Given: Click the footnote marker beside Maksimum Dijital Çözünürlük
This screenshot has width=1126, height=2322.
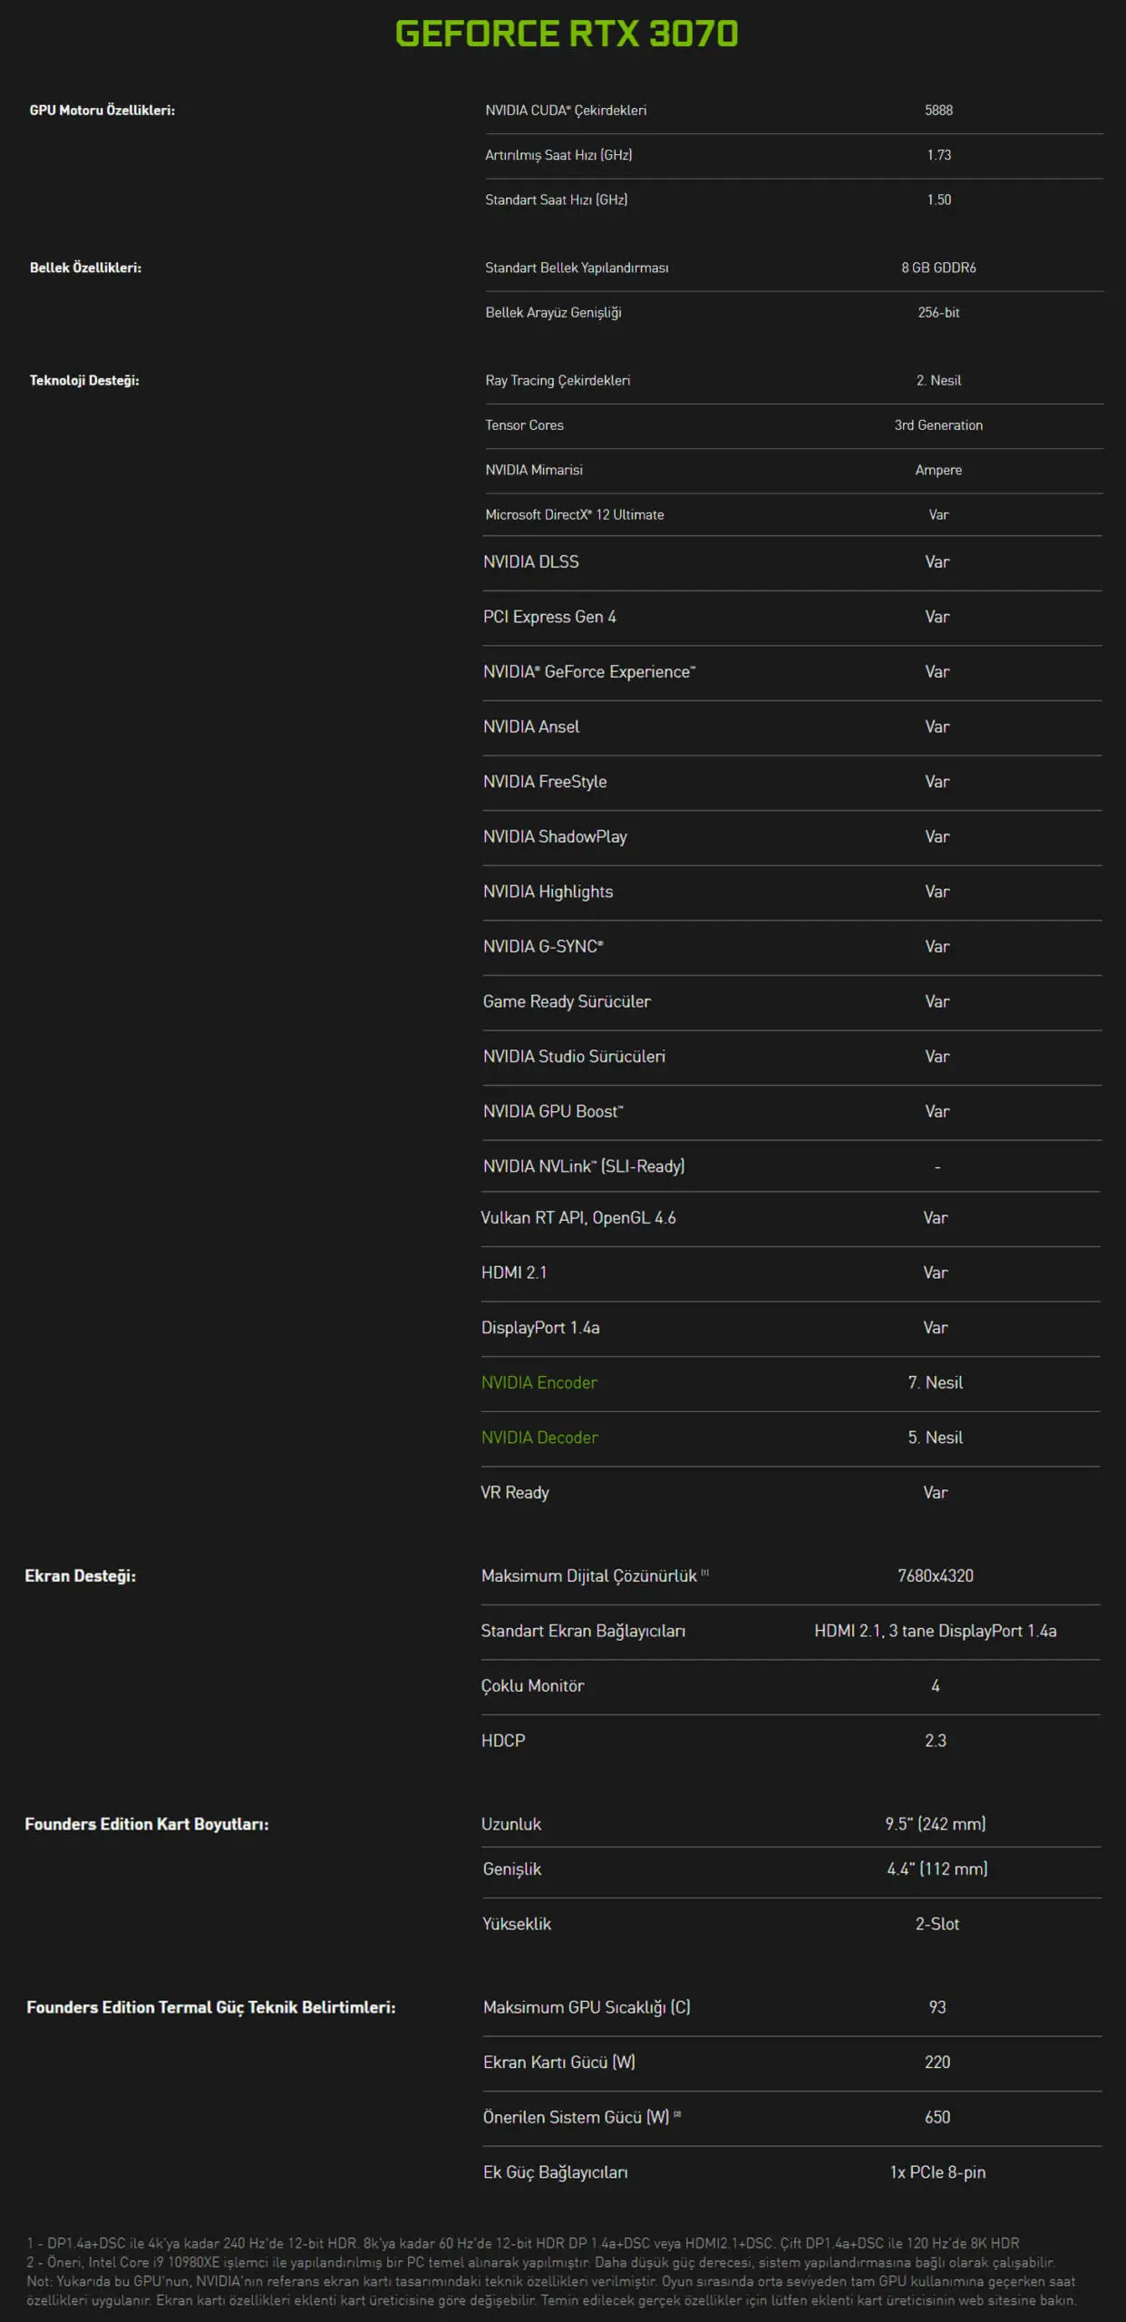Looking at the screenshot, I should tap(705, 1573).
